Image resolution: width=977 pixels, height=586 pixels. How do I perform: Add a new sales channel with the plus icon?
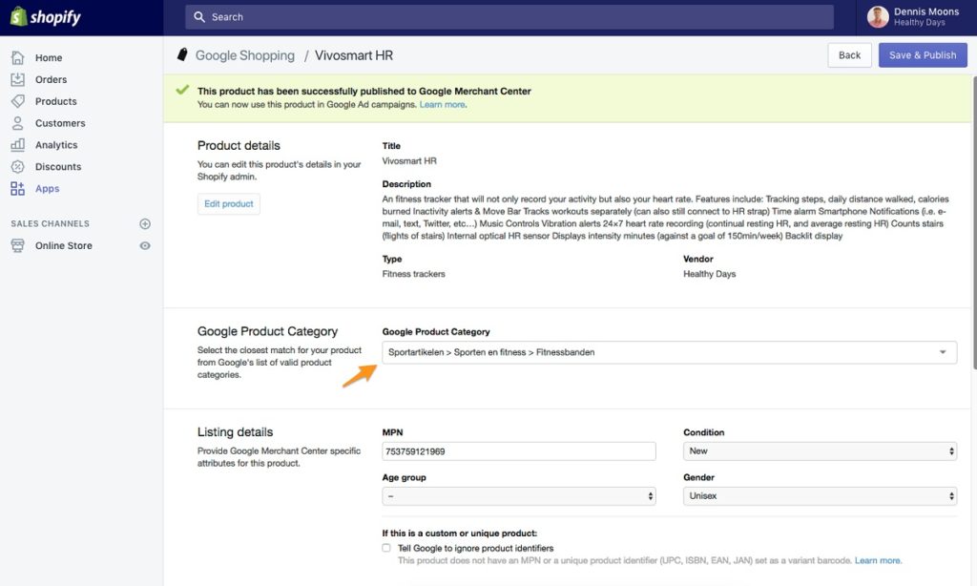tap(144, 223)
